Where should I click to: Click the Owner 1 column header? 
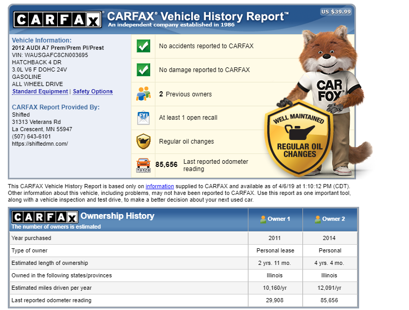pyautogui.click(x=275, y=219)
